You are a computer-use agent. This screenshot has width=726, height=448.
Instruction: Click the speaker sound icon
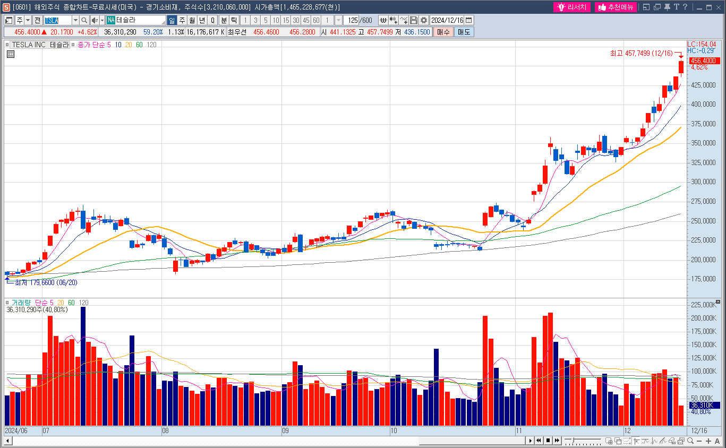pyautogui.click(x=93, y=20)
